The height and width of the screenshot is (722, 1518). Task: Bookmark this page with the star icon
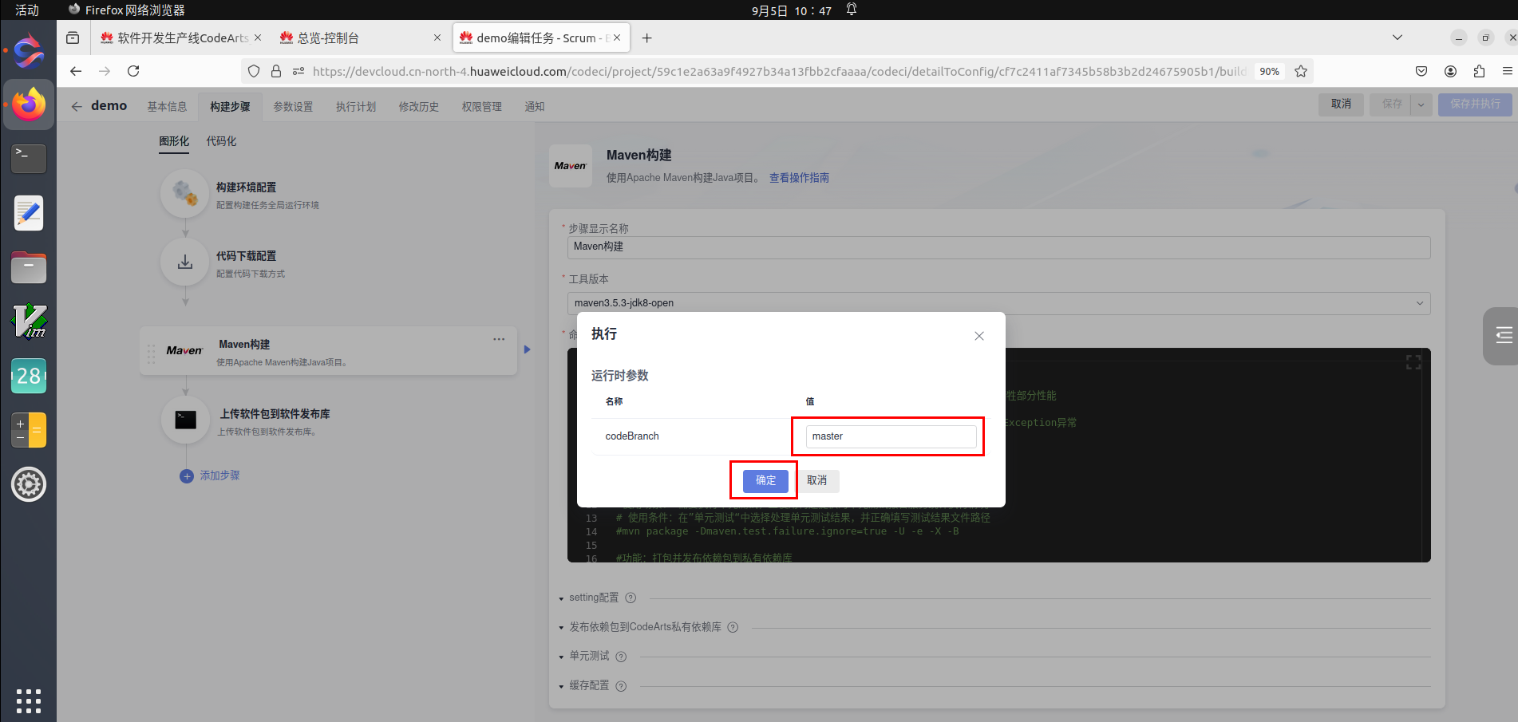tap(1301, 71)
